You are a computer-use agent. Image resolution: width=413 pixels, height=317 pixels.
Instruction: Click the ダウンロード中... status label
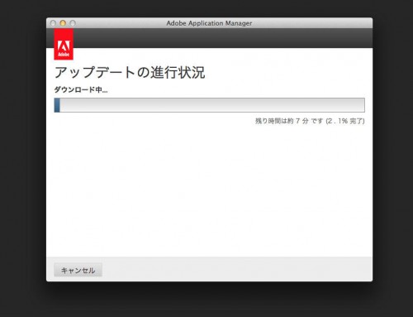(x=81, y=89)
